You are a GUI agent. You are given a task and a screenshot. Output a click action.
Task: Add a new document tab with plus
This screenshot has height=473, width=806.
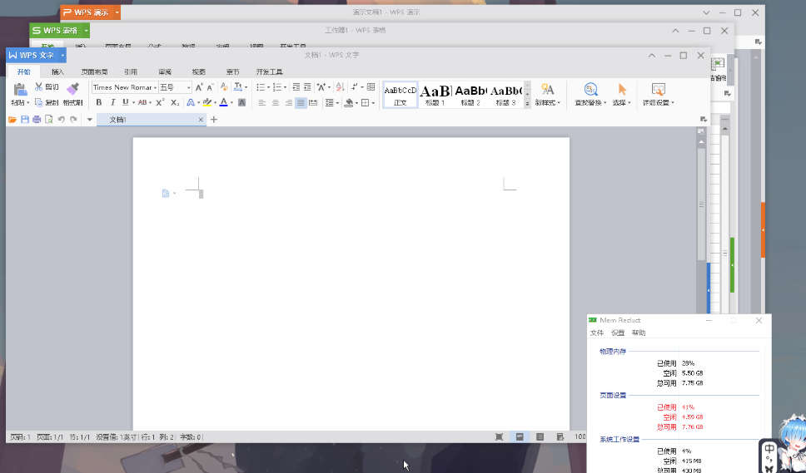click(214, 120)
